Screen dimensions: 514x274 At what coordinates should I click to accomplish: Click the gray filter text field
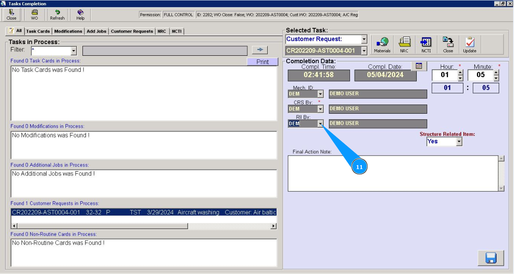coord(165,51)
